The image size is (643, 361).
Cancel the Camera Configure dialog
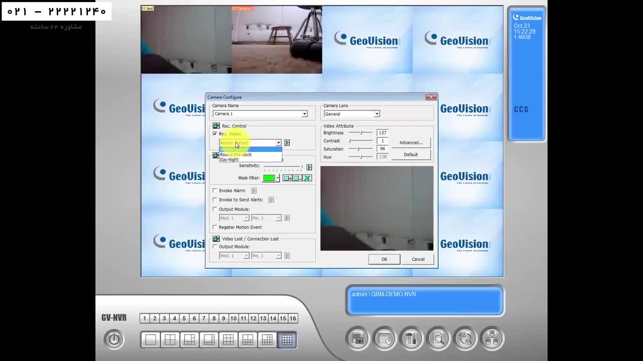pos(418,259)
